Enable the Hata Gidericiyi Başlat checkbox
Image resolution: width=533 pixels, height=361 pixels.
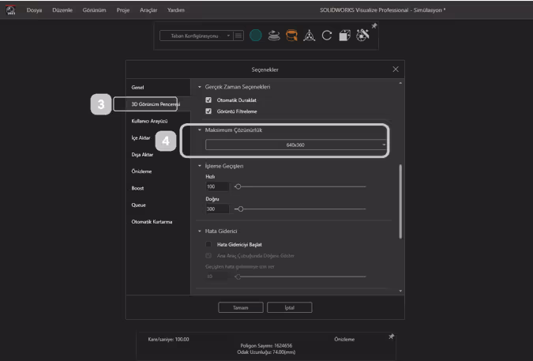click(208, 244)
